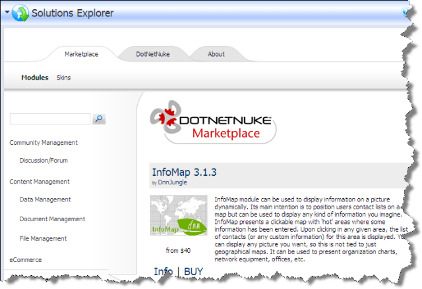Select the Skins submenu item
The image size is (422, 289).
(x=63, y=78)
